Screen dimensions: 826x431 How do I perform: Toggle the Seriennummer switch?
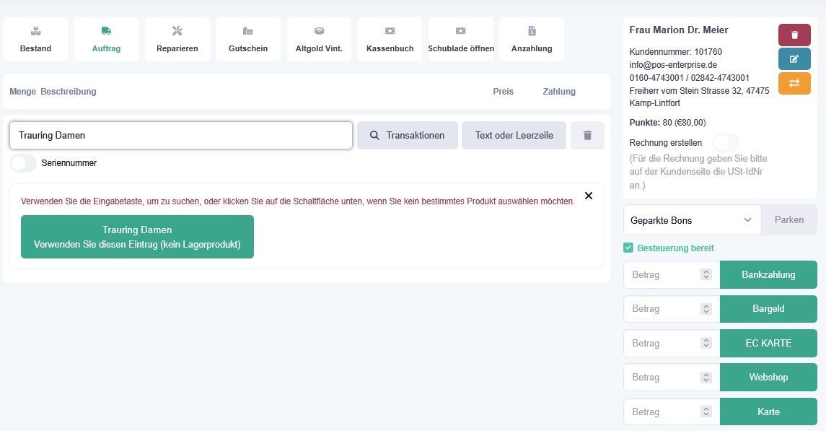pyautogui.click(x=23, y=163)
